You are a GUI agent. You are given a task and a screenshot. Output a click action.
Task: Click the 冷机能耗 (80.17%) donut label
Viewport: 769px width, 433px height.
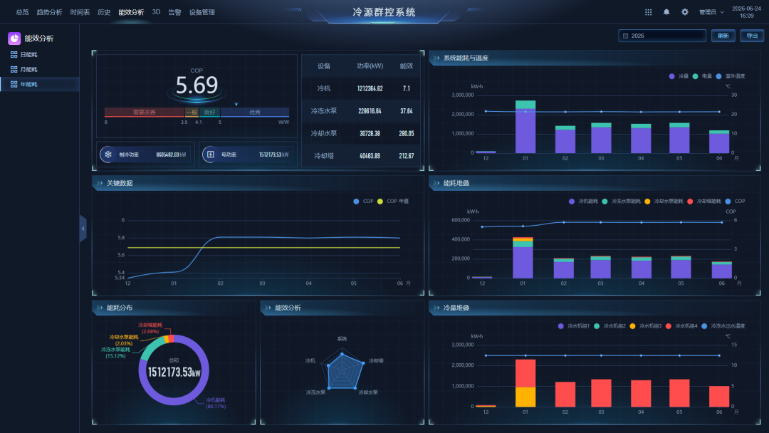[x=216, y=403]
